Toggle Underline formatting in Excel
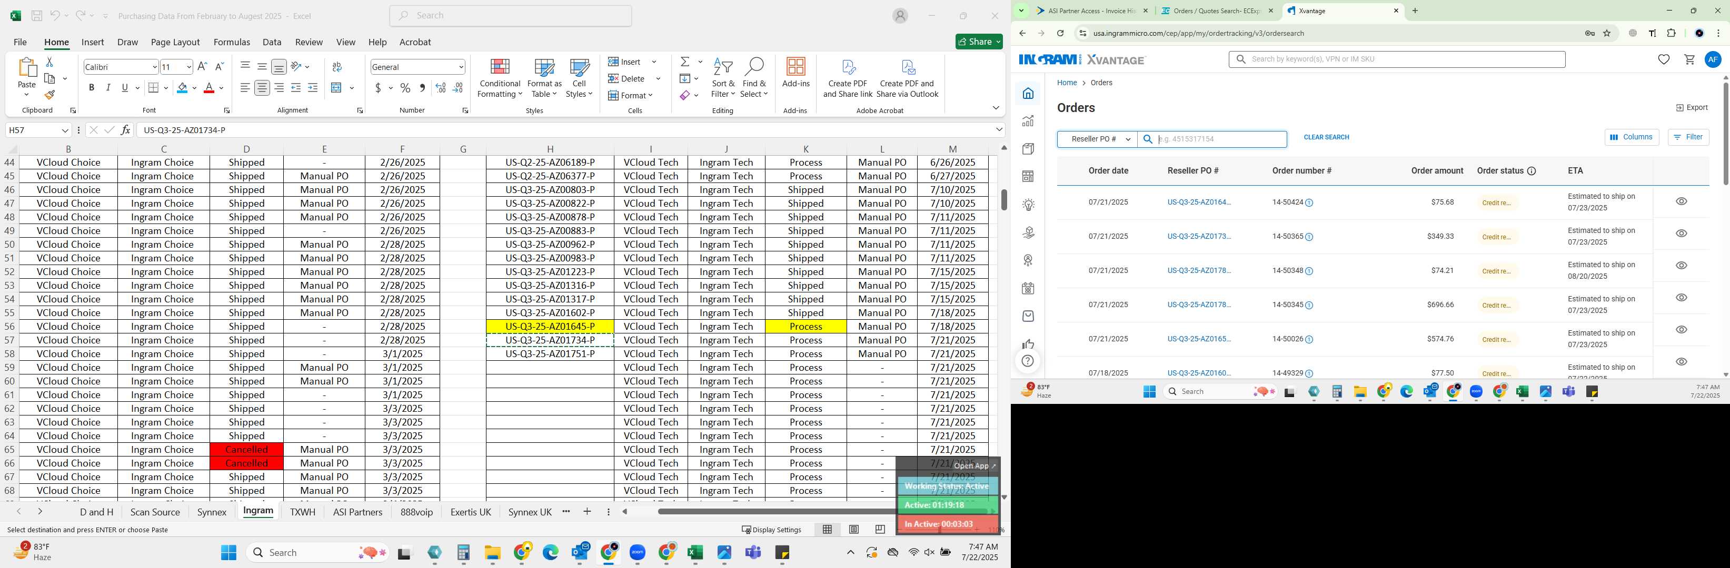Image resolution: width=1730 pixels, height=568 pixels. pos(125,88)
